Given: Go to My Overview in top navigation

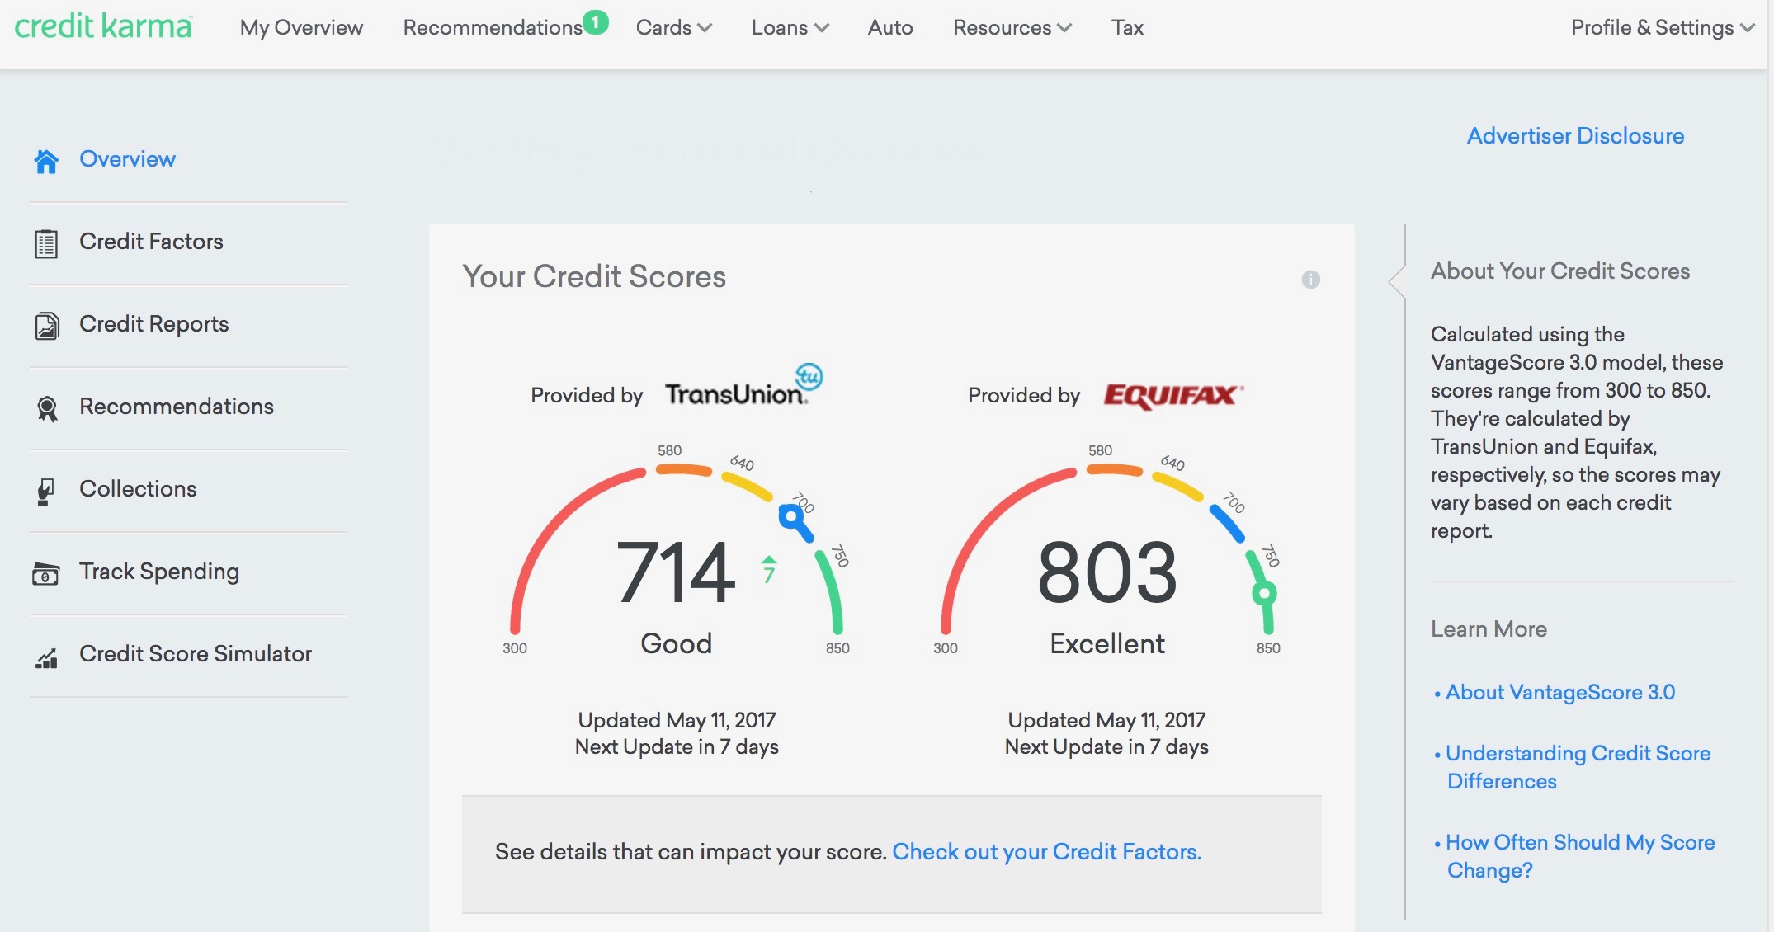Looking at the screenshot, I should [x=301, y=28].
